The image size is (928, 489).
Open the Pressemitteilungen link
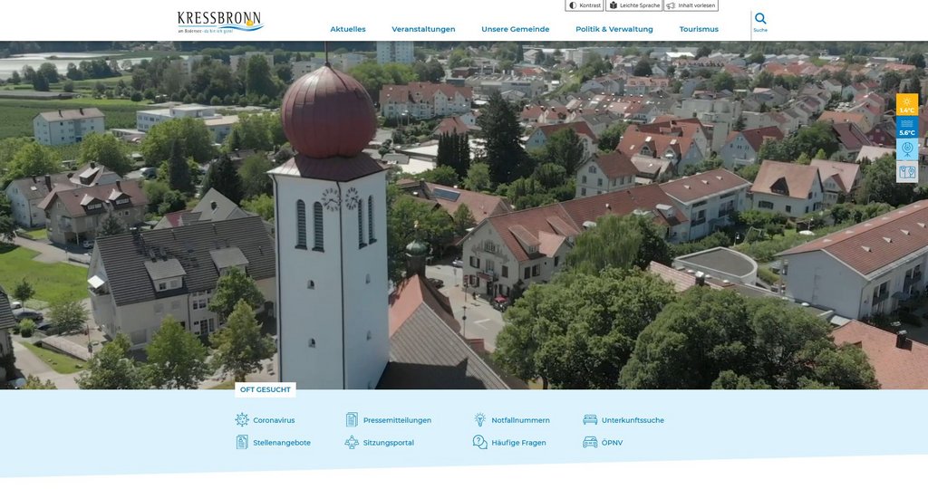pos(397,420)
